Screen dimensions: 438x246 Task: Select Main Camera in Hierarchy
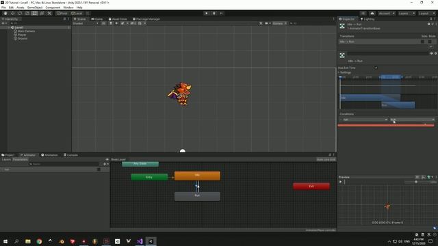click(26, 31)
